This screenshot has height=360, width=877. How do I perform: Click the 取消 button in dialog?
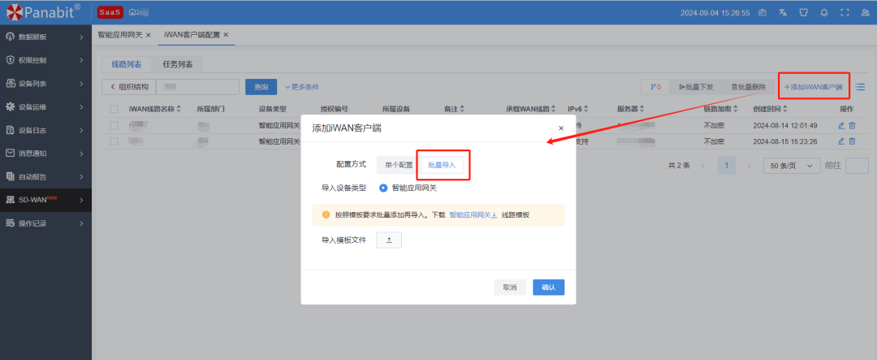509,287
